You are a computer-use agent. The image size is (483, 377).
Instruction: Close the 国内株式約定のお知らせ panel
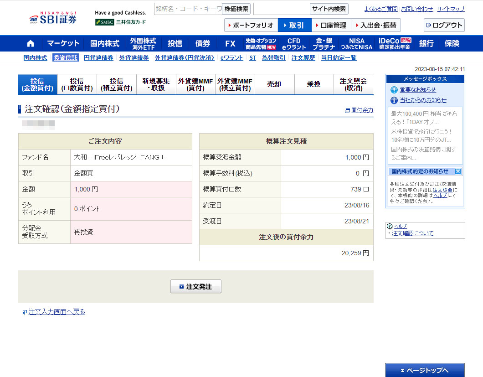[x=458, y=171]
